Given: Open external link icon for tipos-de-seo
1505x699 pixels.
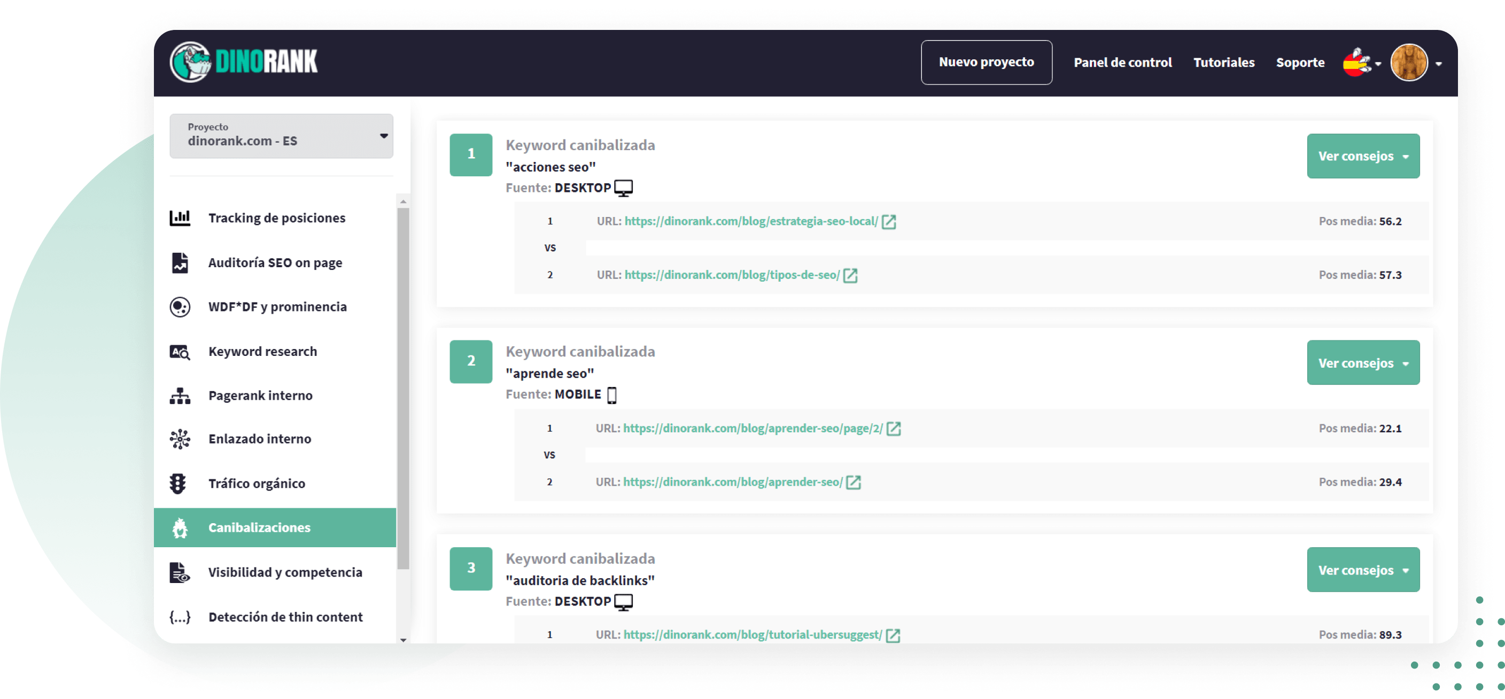Looking at the screenshot, I should coord(850,275).
